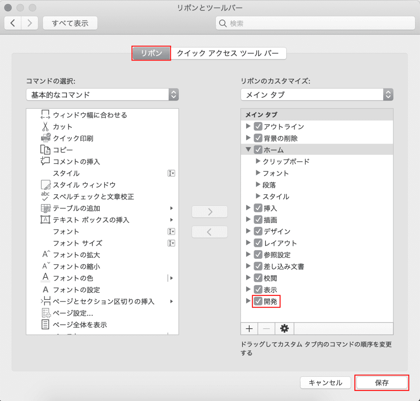Click the コメントの挿入 icon
Viewport: 420px width, 401px height.
coord(45,161)
